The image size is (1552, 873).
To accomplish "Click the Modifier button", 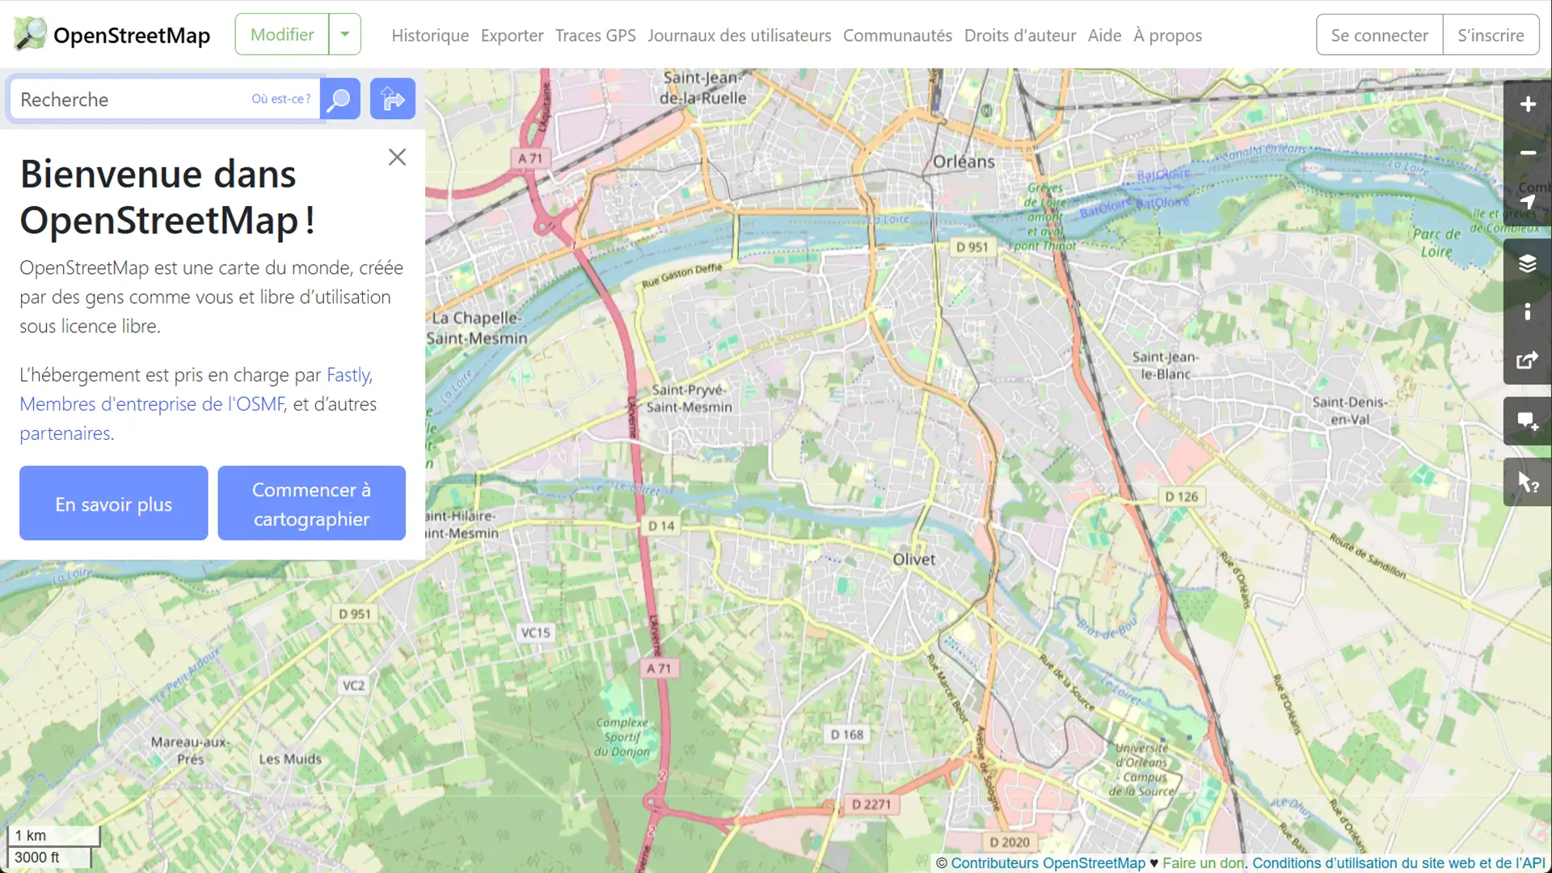I will coord(282,34).
